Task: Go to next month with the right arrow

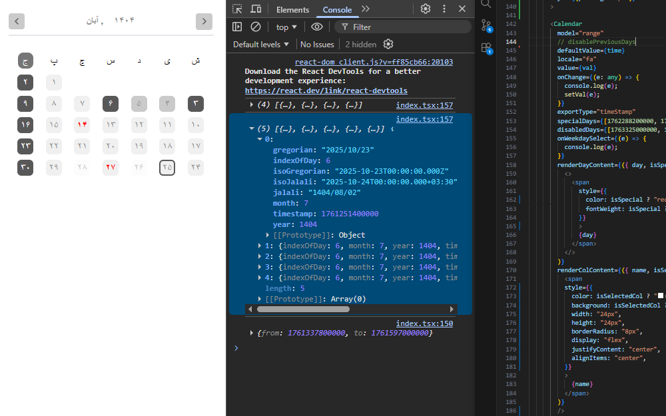Action: [204, 21]
